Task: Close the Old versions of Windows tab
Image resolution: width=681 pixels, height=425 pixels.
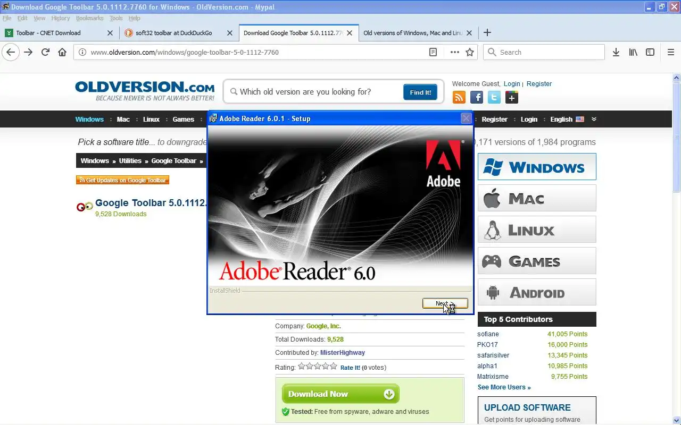Action: point(469,32)
